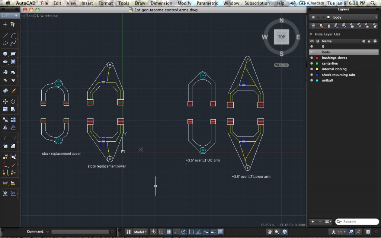Click the Layer Unlock open padlock icon
Screen dimensions: 381x238
(375, 26)
